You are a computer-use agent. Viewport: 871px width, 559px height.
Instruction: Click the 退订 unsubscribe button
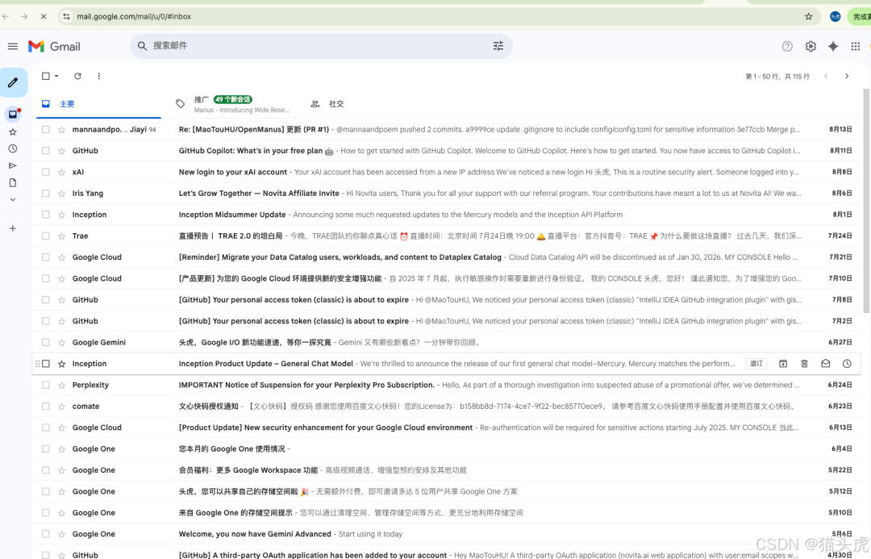point(756,364)
